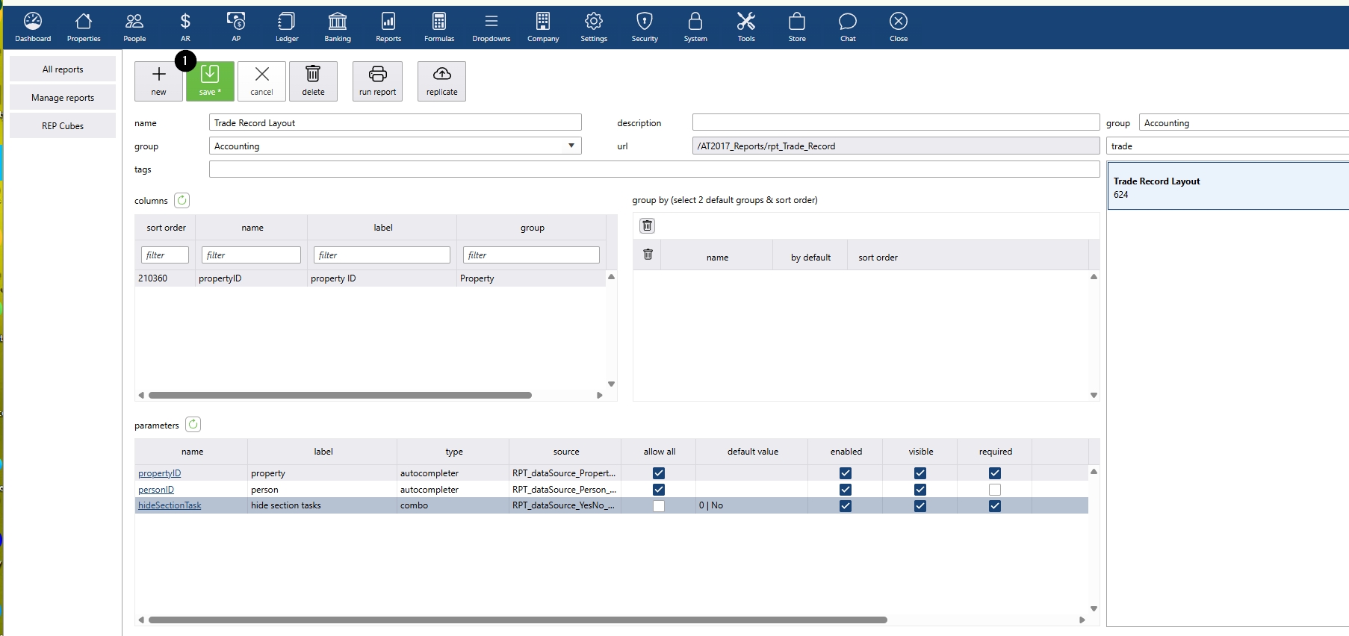Run the report

click(377, 81)
